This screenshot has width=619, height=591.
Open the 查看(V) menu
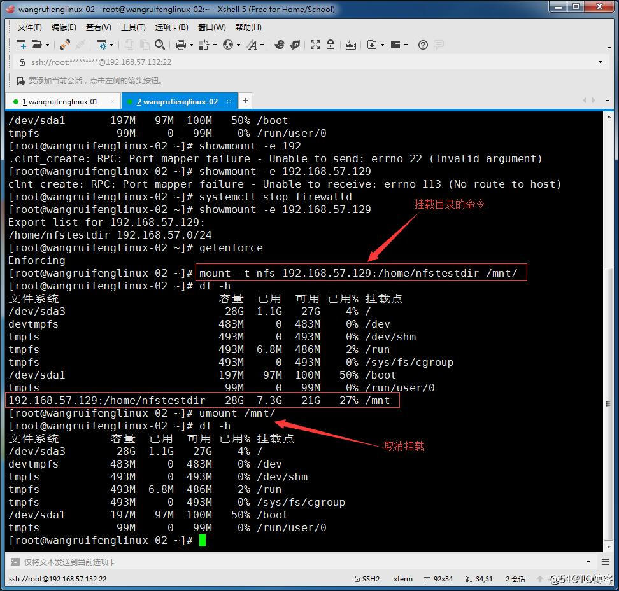coord(98,27)
